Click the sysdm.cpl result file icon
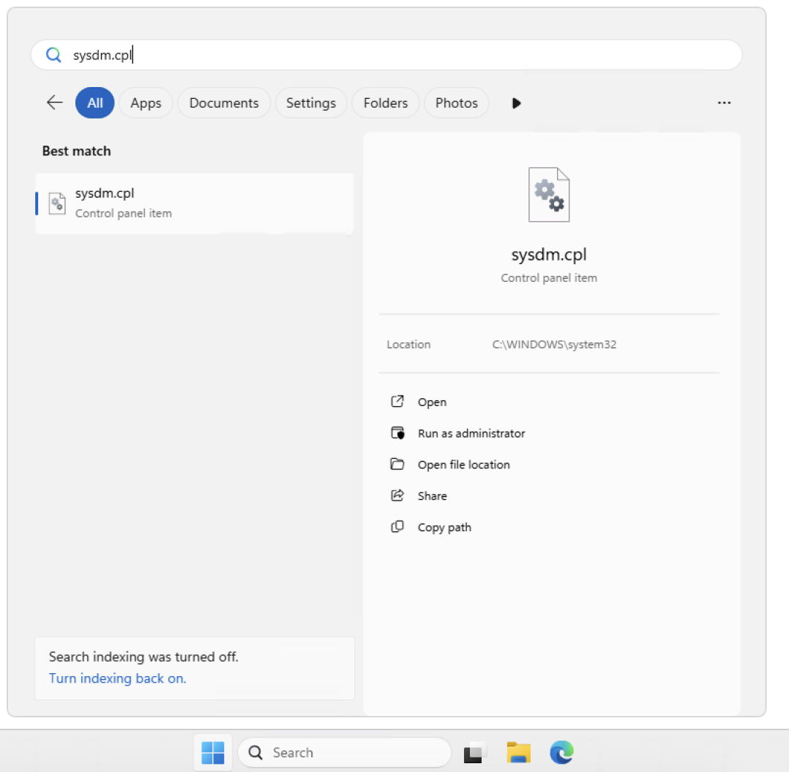 (57, 203)
